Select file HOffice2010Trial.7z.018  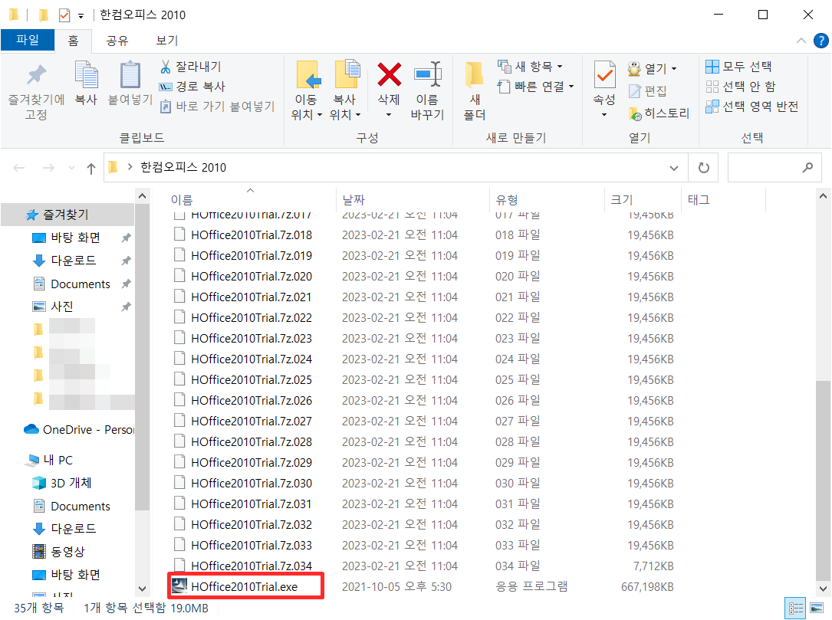point(252,235)
